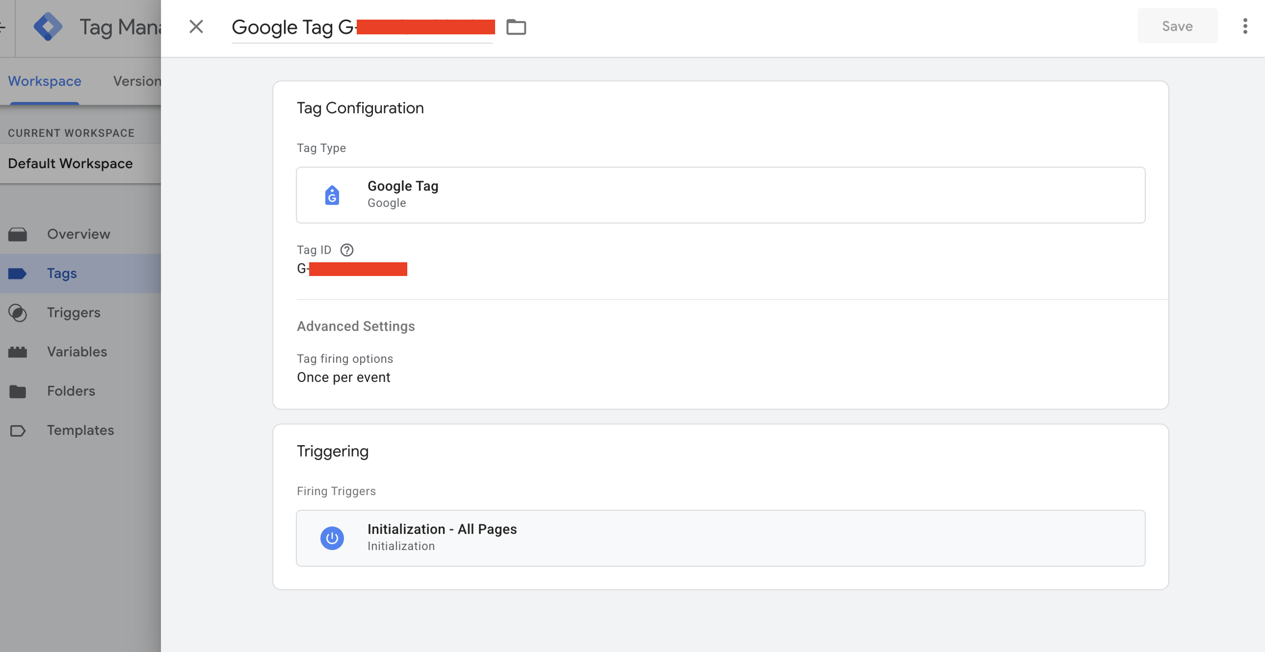Open Folders in the sidebar
The image size is (1265, 652).
pos(81,391)
